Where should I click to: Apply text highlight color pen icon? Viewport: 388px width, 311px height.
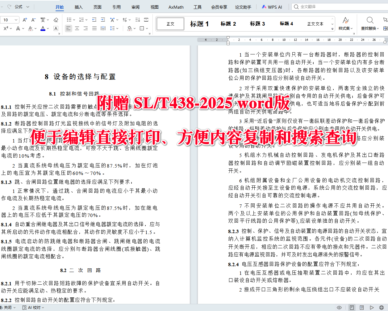(30, 28)
